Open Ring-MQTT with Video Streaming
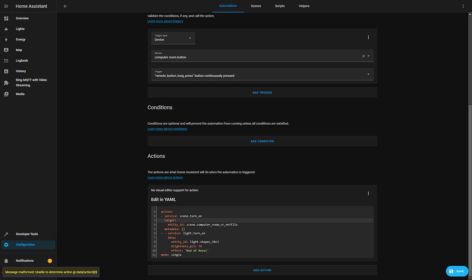This screenshot has height=280, width=472. (x=6, y=82)
